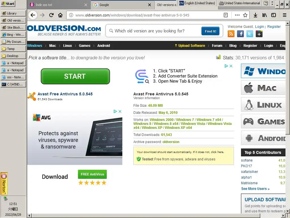
Task: Open Library taskbar item
Action: pyautogui.click(x=13, y=13)
